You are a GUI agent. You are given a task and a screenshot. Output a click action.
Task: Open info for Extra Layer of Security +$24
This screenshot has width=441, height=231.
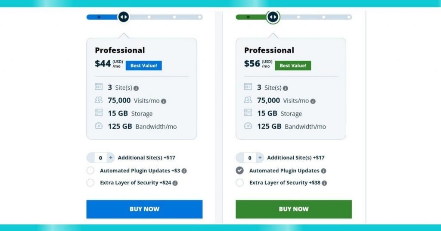click(175, 183)
